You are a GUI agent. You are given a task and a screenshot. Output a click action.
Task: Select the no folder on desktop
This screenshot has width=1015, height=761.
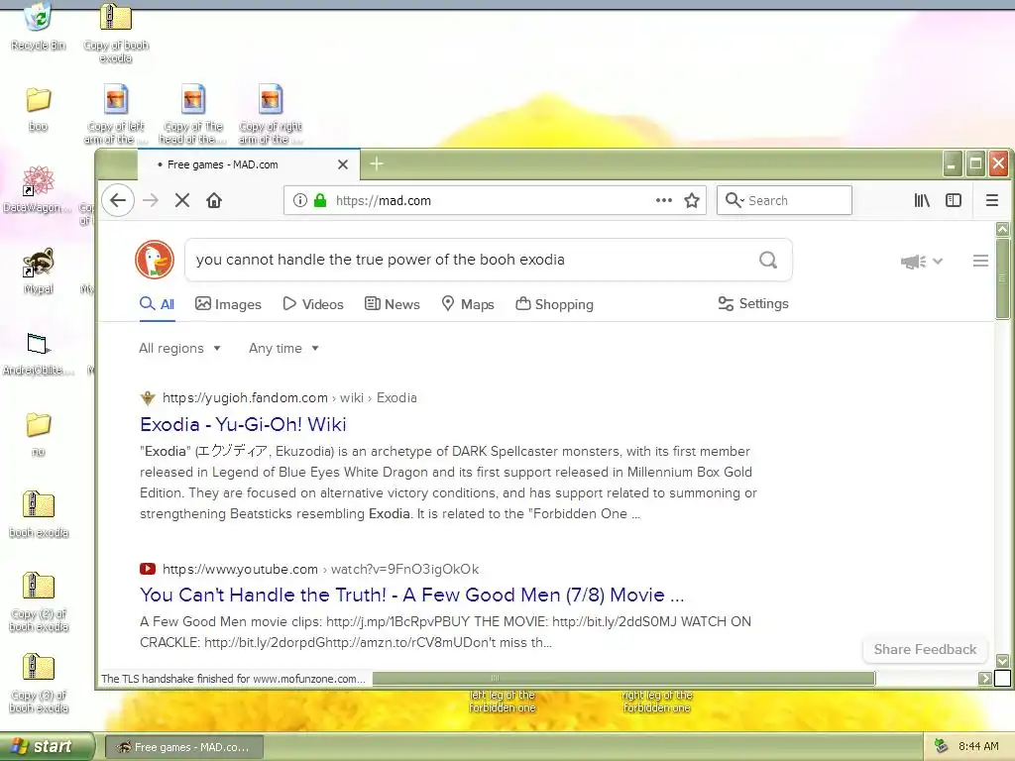point(39,434)
